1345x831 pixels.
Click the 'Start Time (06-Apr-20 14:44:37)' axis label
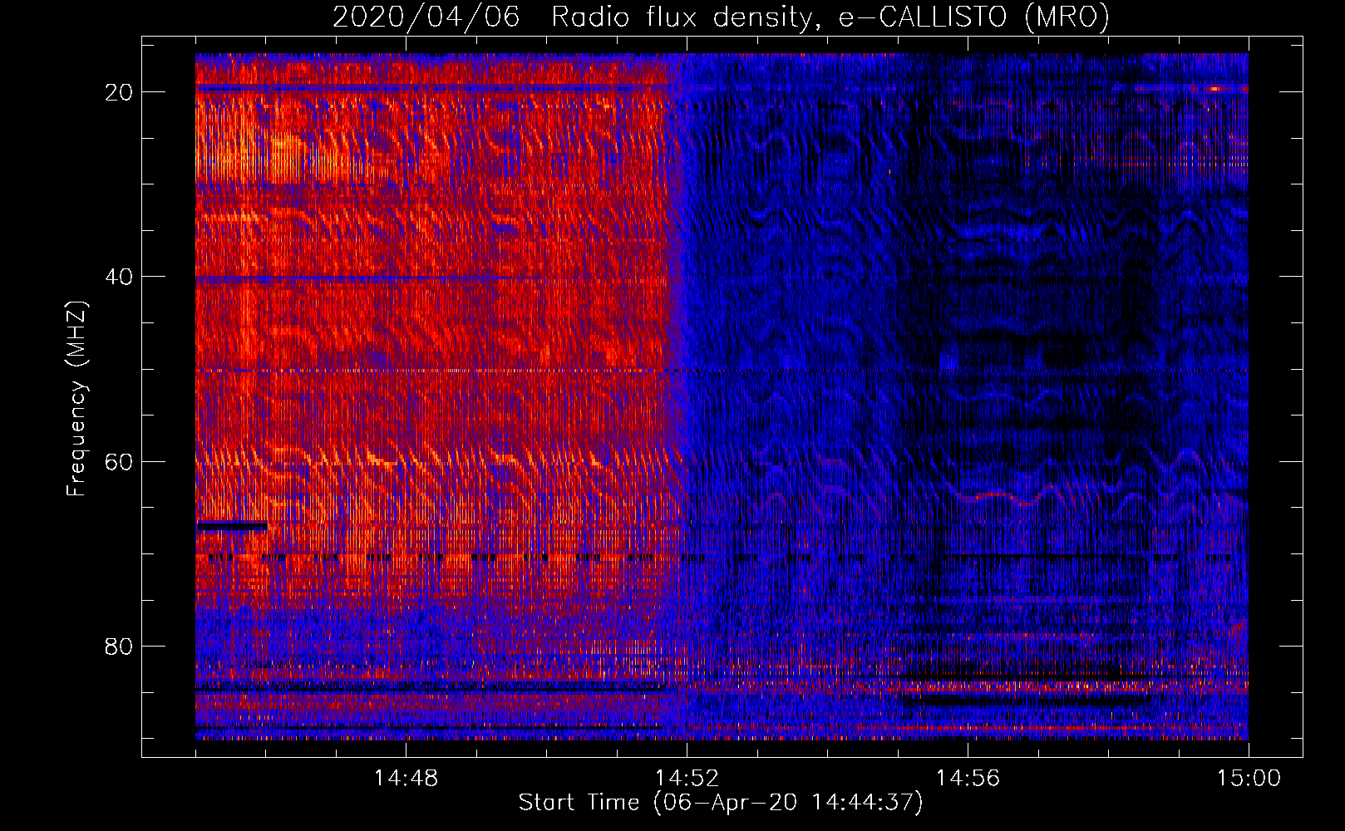coord(721,803)
